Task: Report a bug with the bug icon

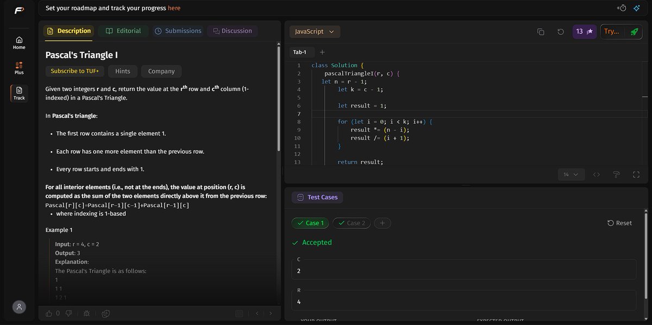Action: 87,313
